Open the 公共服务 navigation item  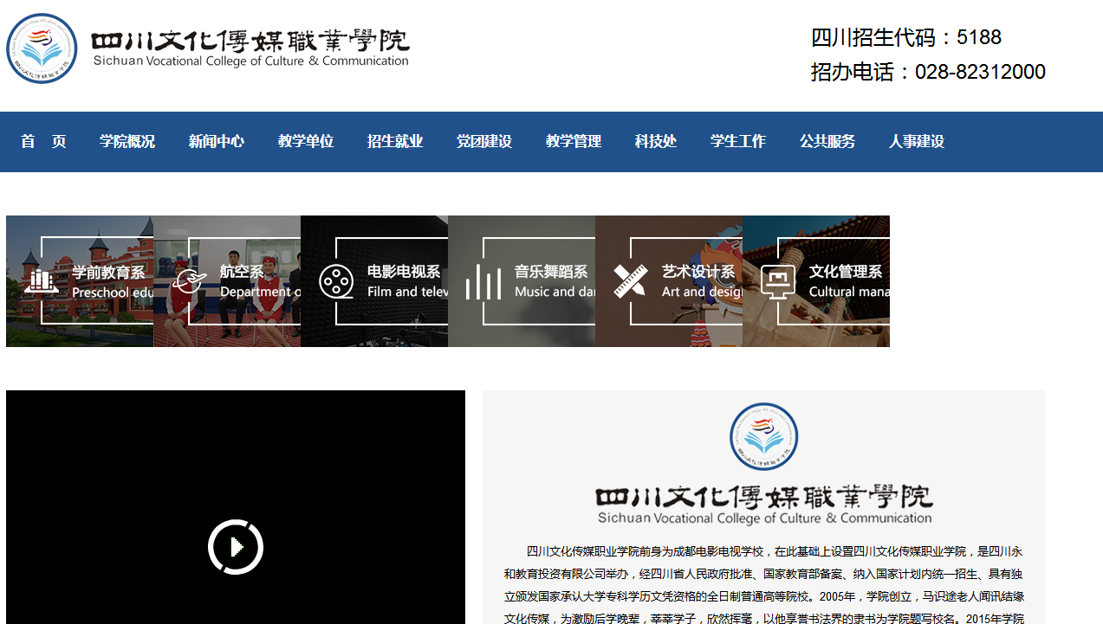827,142
